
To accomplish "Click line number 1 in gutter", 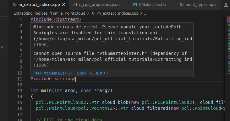I will tap(21, 20).
